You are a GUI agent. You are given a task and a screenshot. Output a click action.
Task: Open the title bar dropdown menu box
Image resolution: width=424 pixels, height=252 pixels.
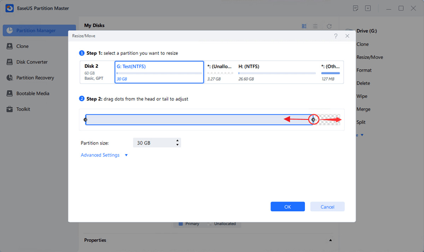click(x=368, y=8)
